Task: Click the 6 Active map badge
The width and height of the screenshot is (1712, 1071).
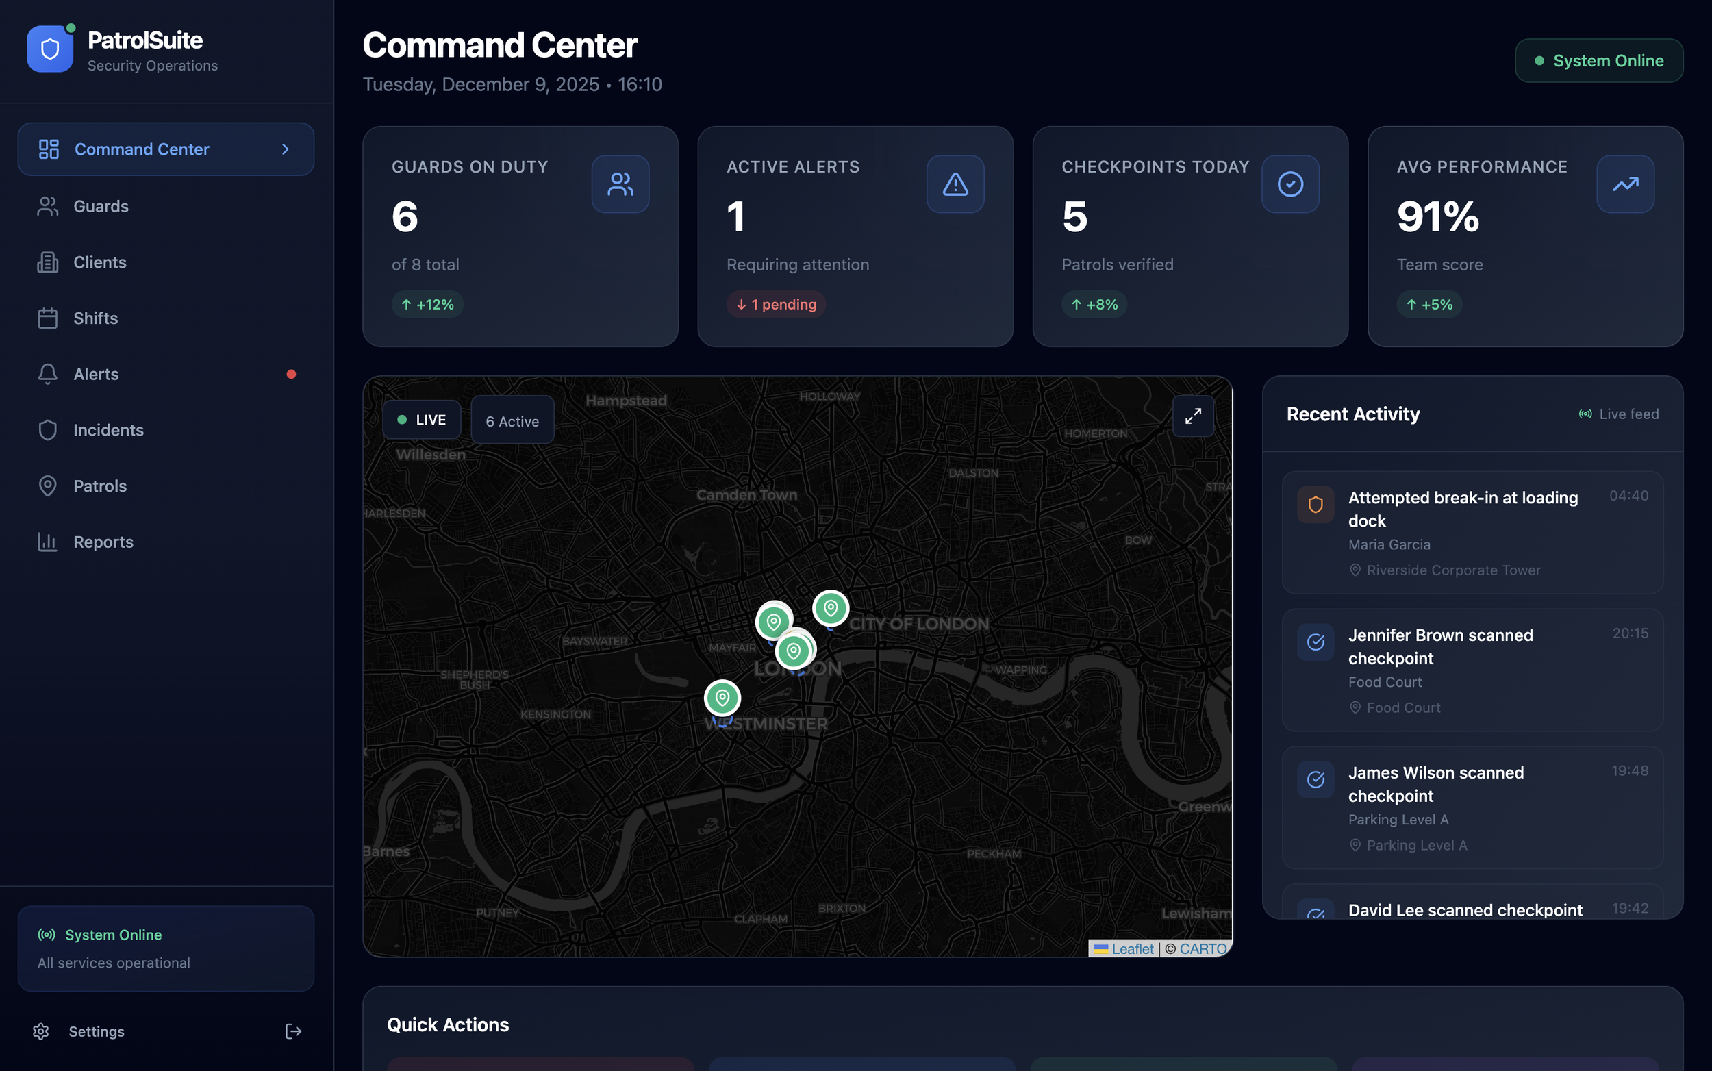Action: [512, 420]
